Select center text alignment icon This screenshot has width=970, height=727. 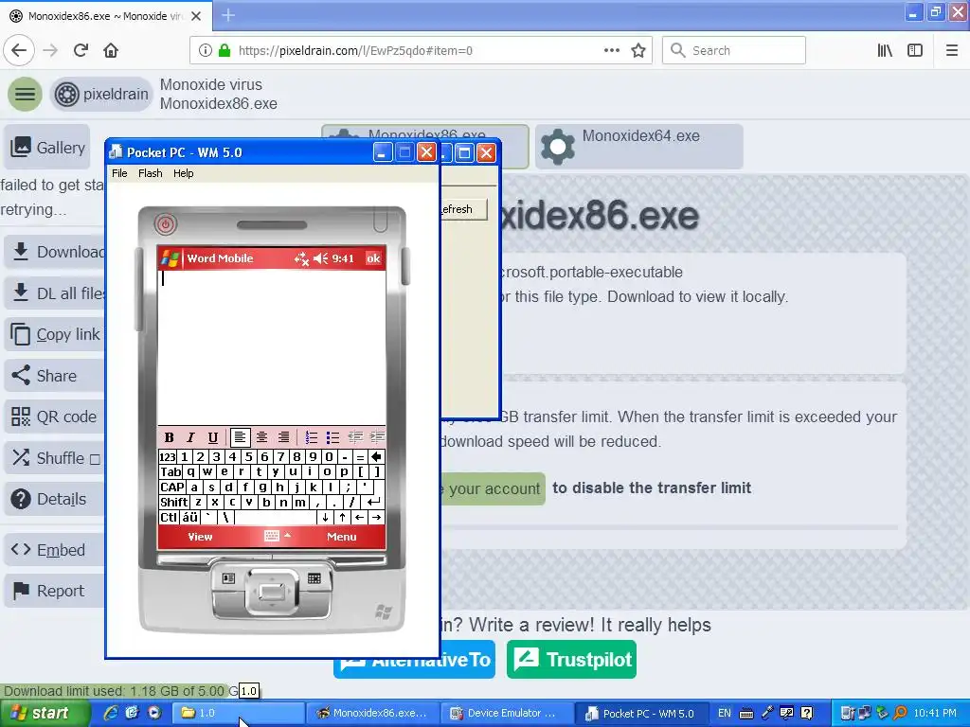[261, 437]
